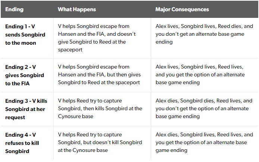Screen dimensions: 259x162
Task: Click 'game ending' text in the last row
Action: click(x=171, y=150)
